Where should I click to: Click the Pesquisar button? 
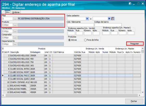(135, 44)
